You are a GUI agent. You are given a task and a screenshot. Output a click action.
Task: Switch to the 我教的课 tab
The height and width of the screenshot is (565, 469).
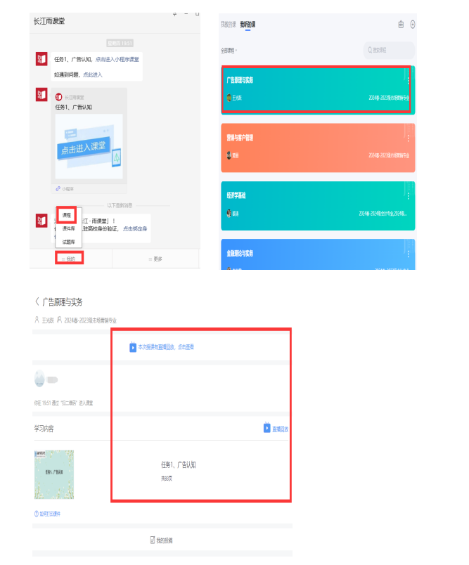[229, 25]
